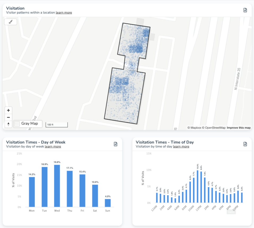The height and width of the screenshot is (228, 254).
Task: Reset map bearing with compass arrow
Action: point(9,124)
